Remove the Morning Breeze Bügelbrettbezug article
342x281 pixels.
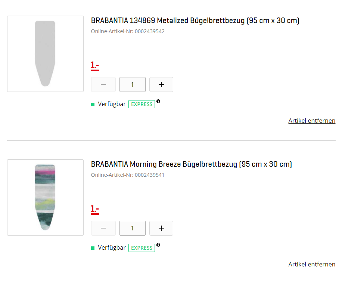click(312, 264)
